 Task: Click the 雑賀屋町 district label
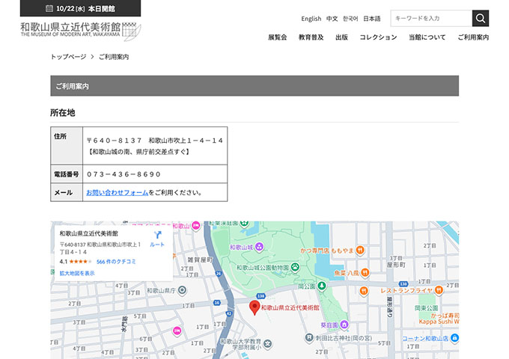pos(201,260)
